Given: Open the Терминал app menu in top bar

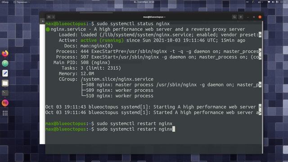Looking at the screenshot, I should (22, 2).
